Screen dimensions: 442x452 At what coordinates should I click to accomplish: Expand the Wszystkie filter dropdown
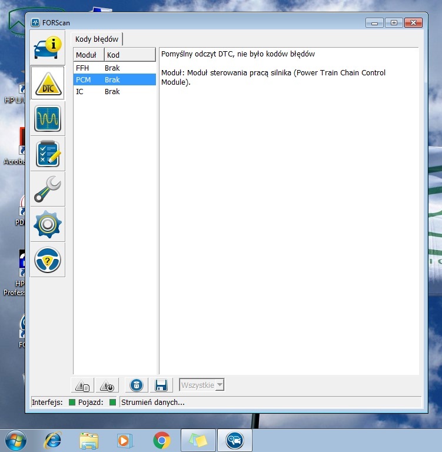click(x=202, y=385)
